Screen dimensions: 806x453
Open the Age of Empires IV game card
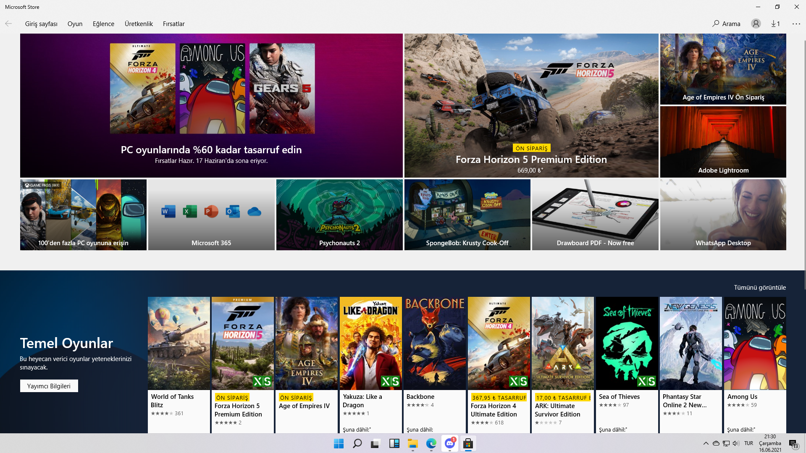[307, 365]
